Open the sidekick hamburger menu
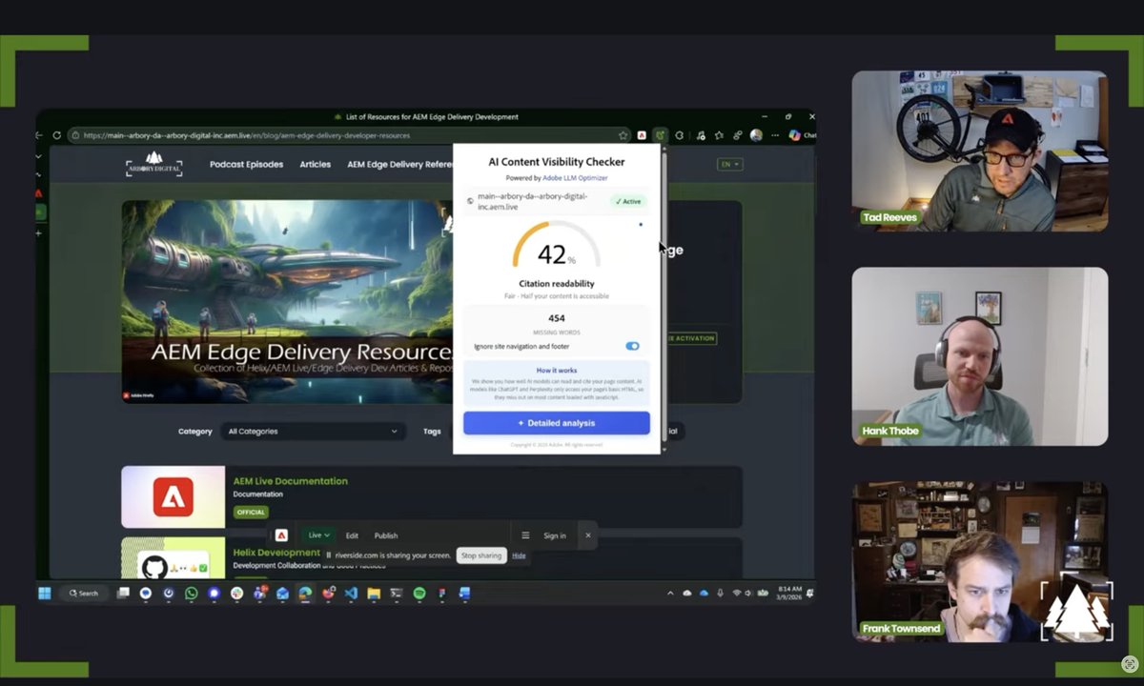 (x=525, y=535)
